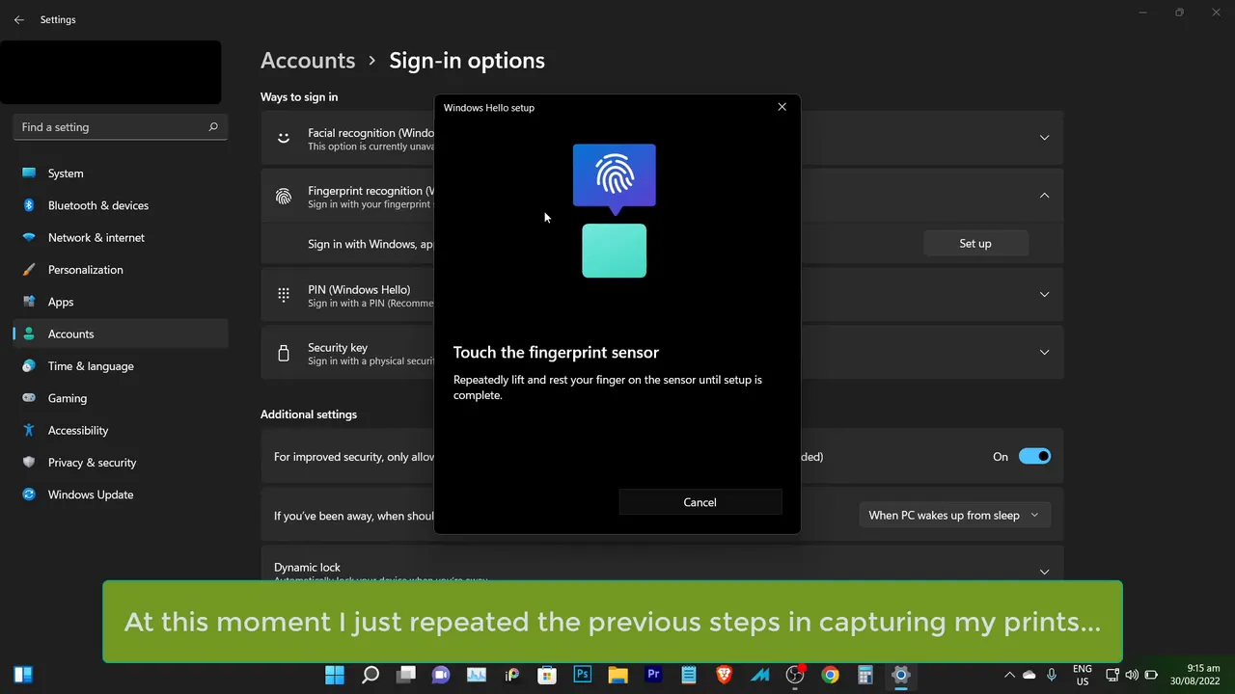Open Gaming settings category
Screen dimensions: 1235x694
pos(121,398)
